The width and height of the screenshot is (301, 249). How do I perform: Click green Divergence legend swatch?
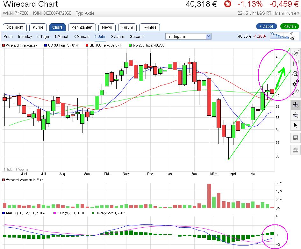click(93, 213)
